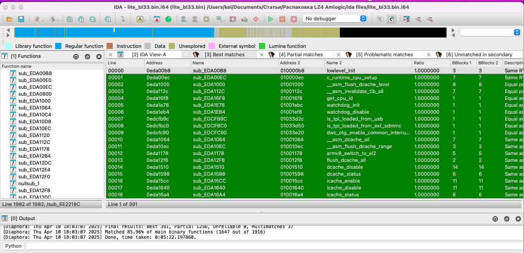The height and width of the screenshot is (253, 524).
Task: Click the green circle toolbar icon
Action: (168, 19)
